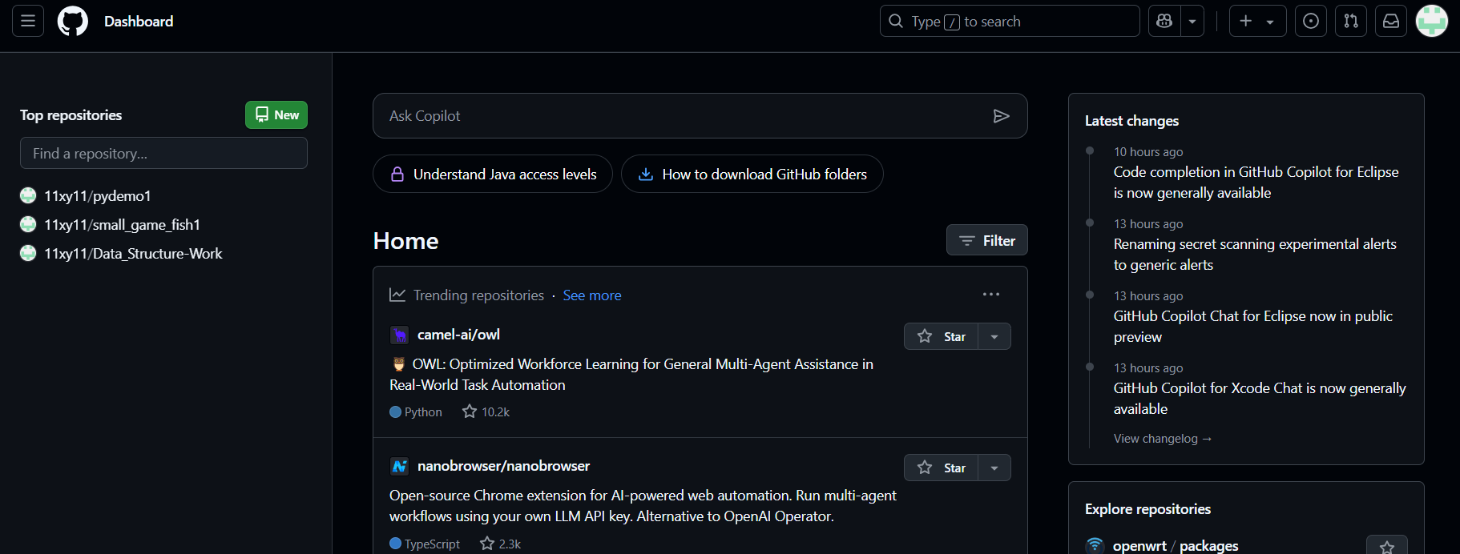Open the Issues icon in header

point(1311,21)
